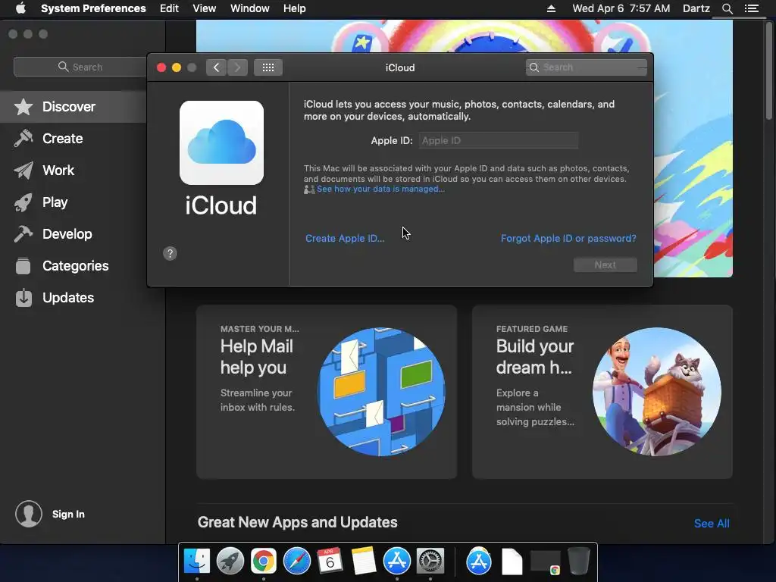Click Sign In text in App Store
776x582 pixels.
(x=68, y=515)
